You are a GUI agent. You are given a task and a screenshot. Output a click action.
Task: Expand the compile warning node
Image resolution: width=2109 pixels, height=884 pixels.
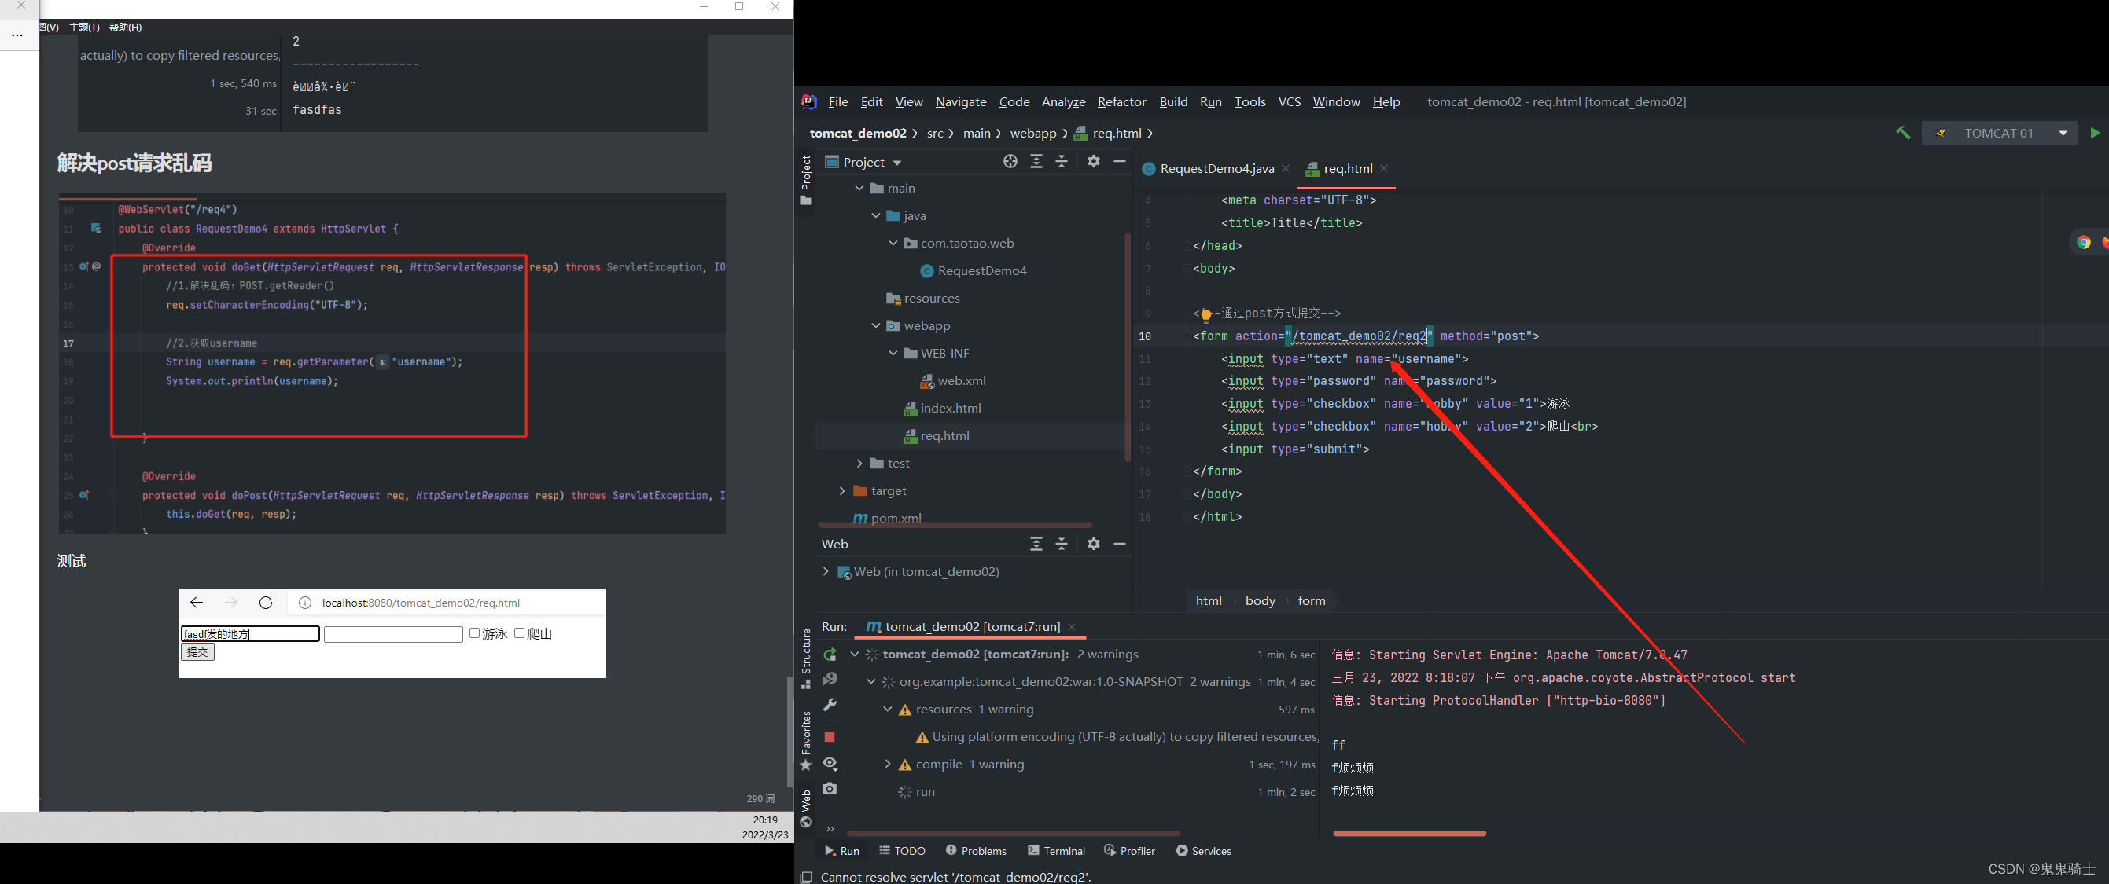(888, 764)
